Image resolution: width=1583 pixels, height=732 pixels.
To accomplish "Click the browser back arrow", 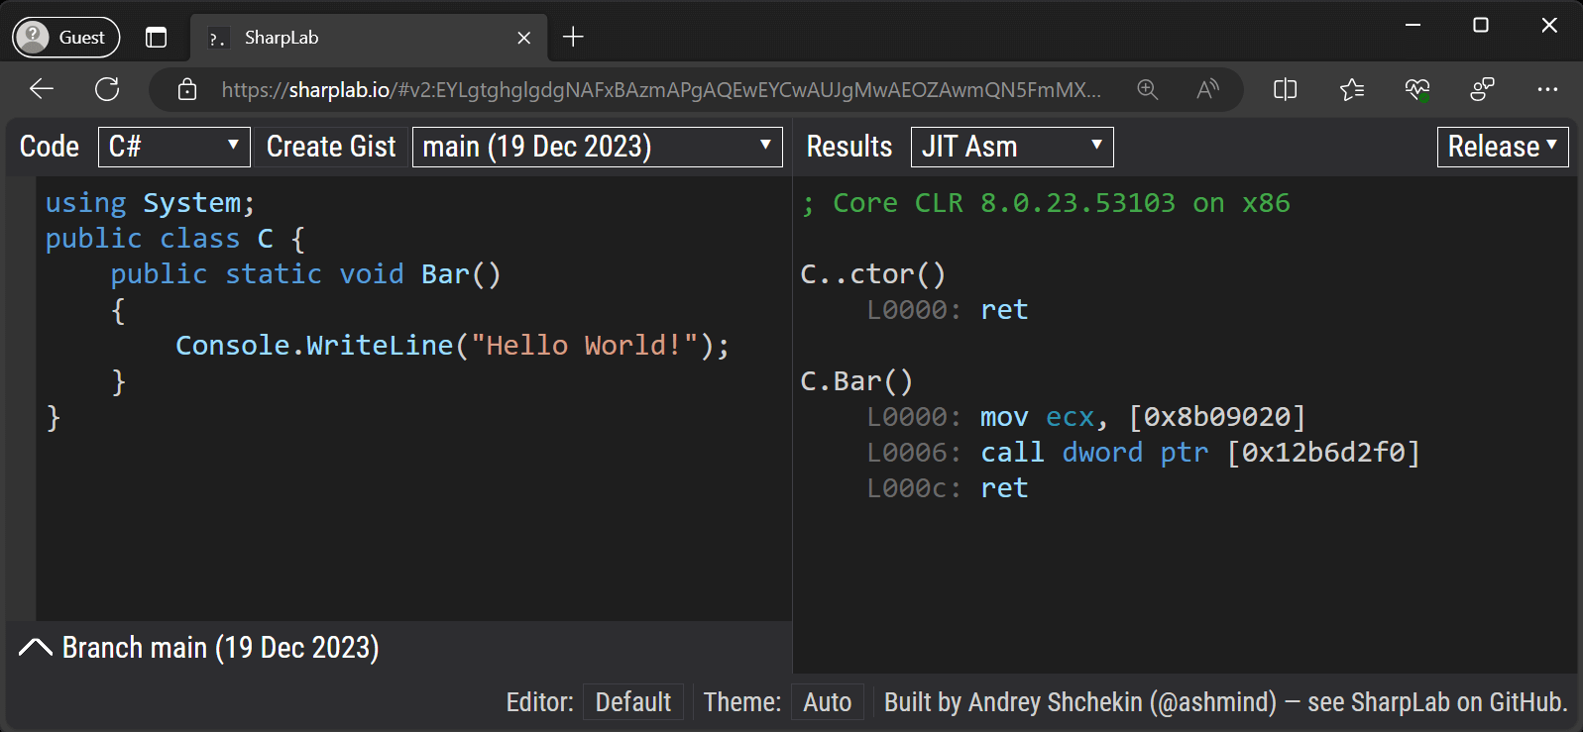I will 42,89.
